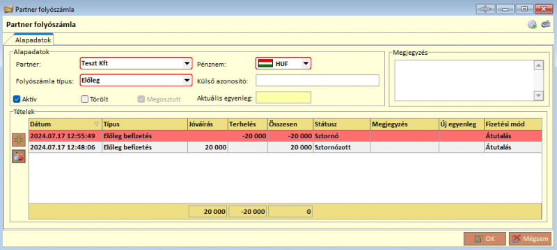
Task: Click Előleg befizetés in the Sztornózott row
Action: (x=145, y=147)
